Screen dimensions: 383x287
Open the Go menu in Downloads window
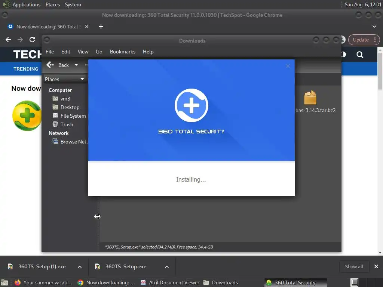99,52
